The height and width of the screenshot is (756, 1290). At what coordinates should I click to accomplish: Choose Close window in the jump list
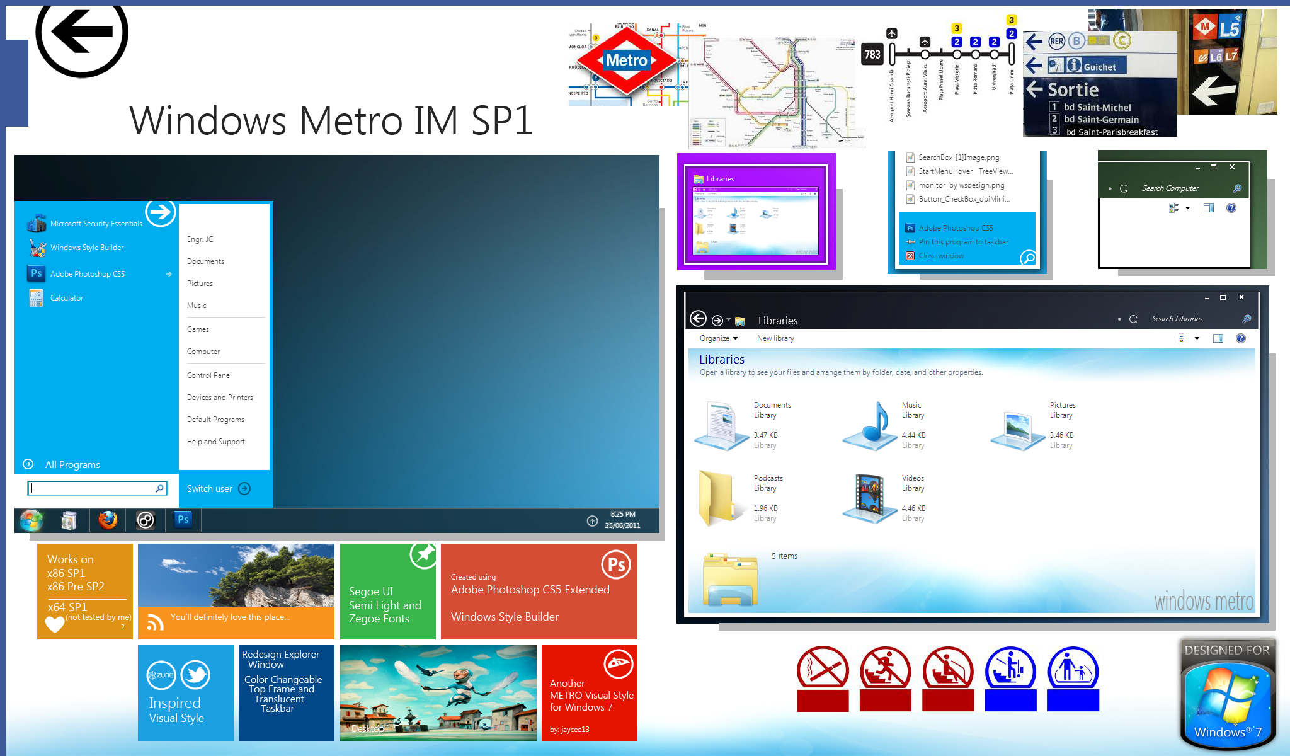tap(935, 256)
